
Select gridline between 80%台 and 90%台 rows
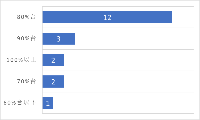click(x=118, y=28)
